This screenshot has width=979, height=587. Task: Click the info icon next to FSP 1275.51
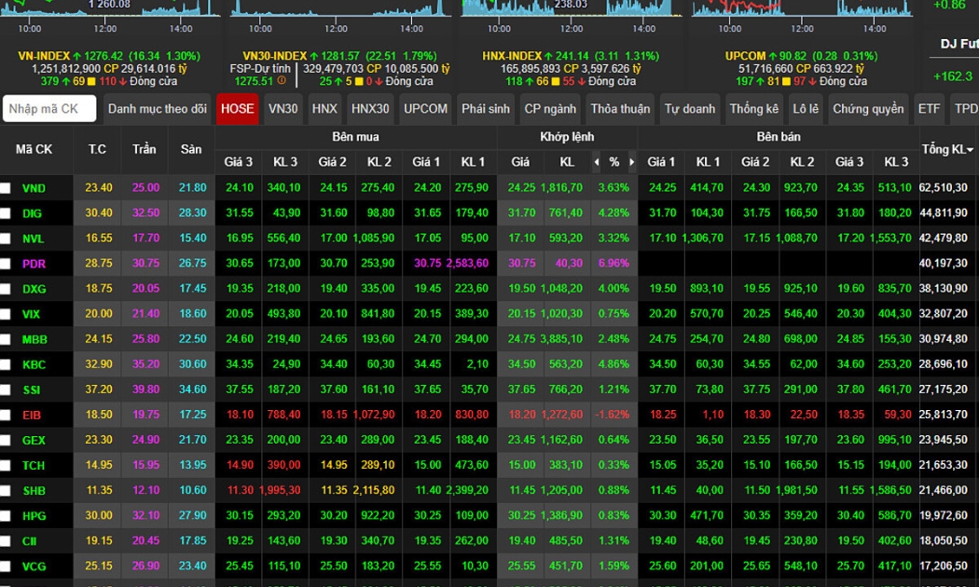282,82
